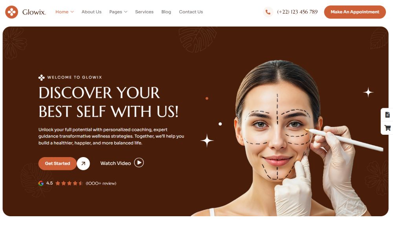Play the Watch Video circle icon
Image resolution: width=393 pixels, height=237 pixels.
[139, 163]
